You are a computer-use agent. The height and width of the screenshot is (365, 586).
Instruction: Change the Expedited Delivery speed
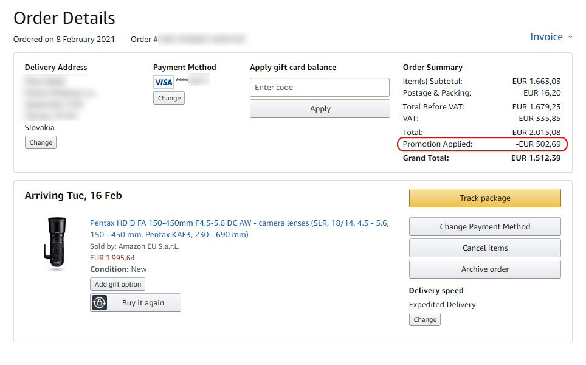click(425, 319)
